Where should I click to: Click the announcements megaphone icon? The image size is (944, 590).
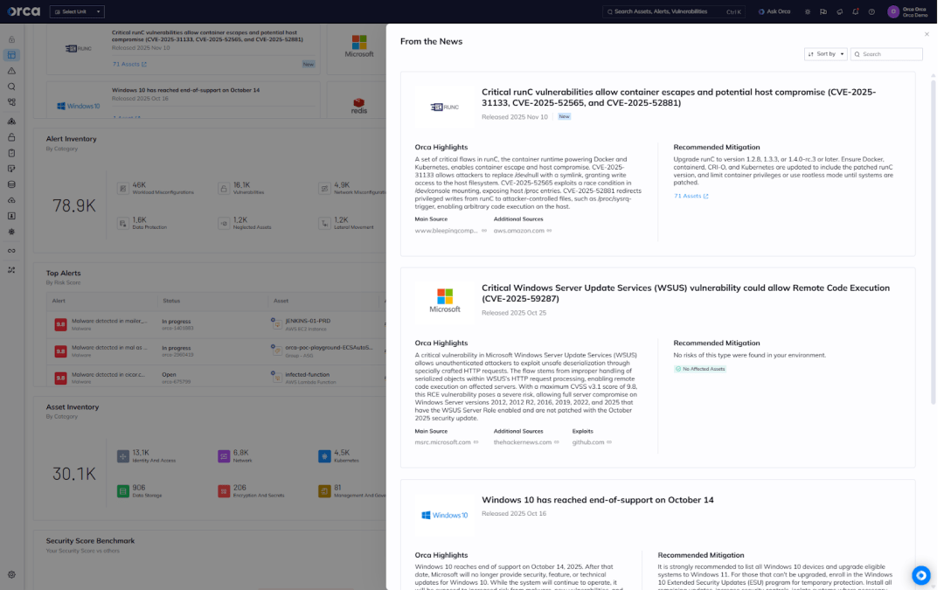pos(839,11)
